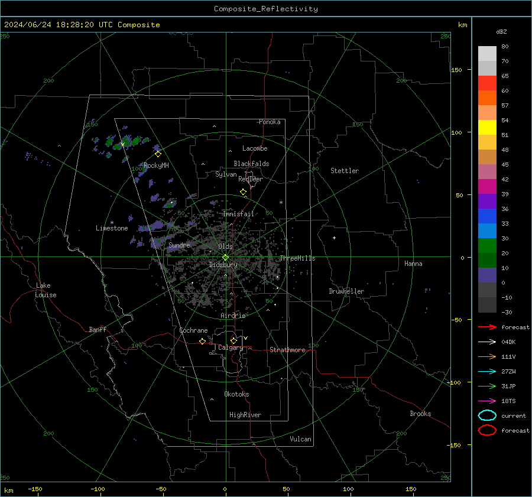The width and height of the screenshot is (532, 497).
Task: Click the Innisfail city label
Action: pyautogui.click(x=238, y=214)
